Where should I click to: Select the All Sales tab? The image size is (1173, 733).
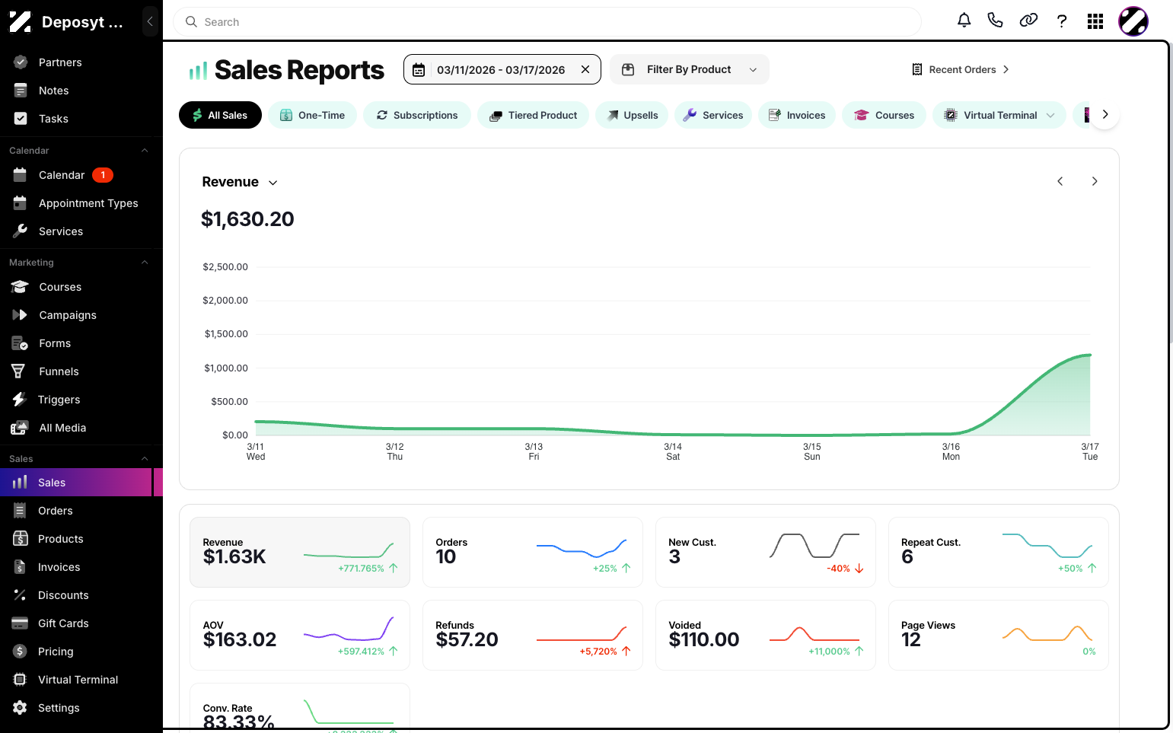click(x=220, y=115)
